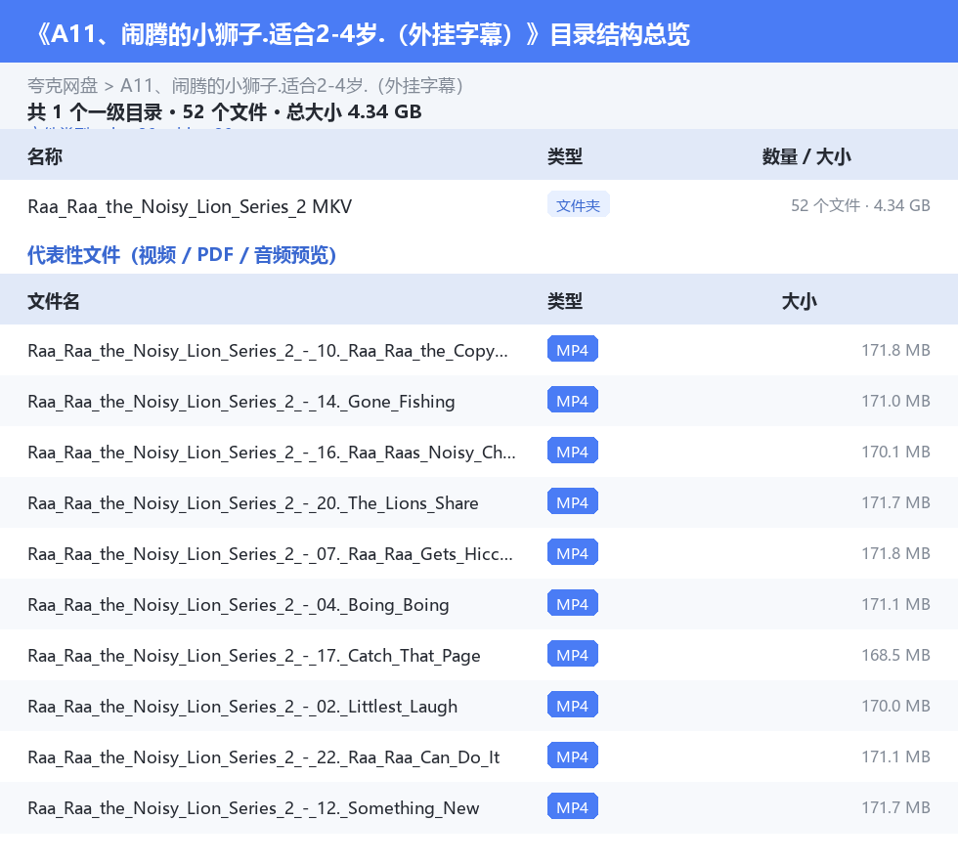
Task: Click the 文件夹 type badge
Action: click(x=578, y=205)
